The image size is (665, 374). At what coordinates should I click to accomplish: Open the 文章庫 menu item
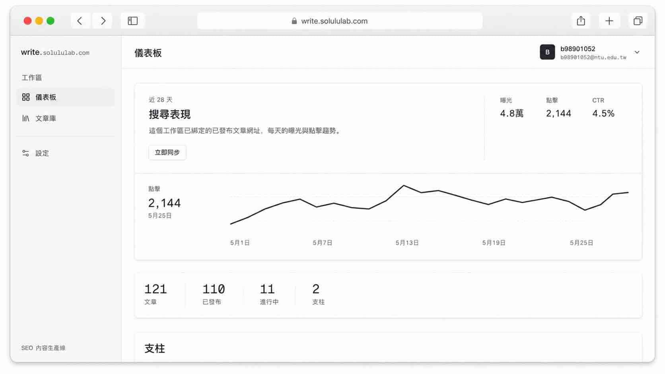pyautogui.click(x=66, y=118)
